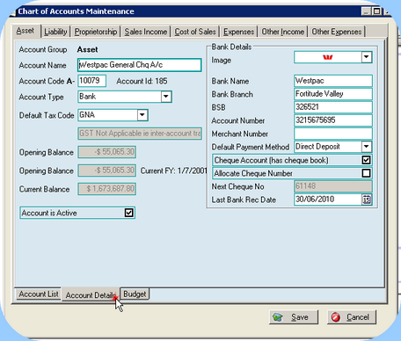Select the Other Income tab

click(x=283, y=32)
